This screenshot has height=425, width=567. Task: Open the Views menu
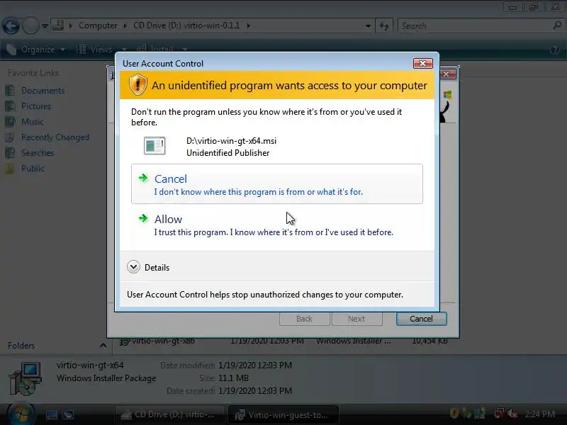click(x=95, y=50)
